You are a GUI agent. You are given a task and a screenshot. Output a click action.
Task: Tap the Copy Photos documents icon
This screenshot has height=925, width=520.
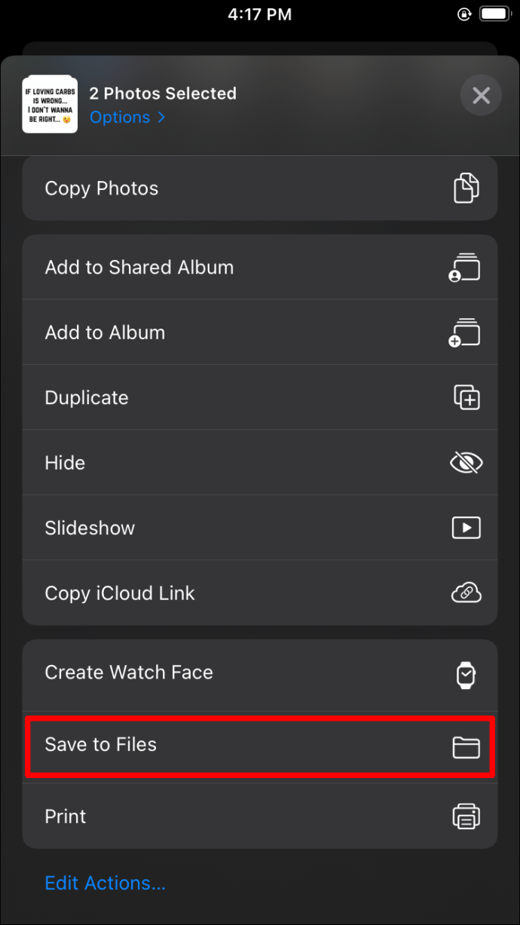tap(466, 188)
